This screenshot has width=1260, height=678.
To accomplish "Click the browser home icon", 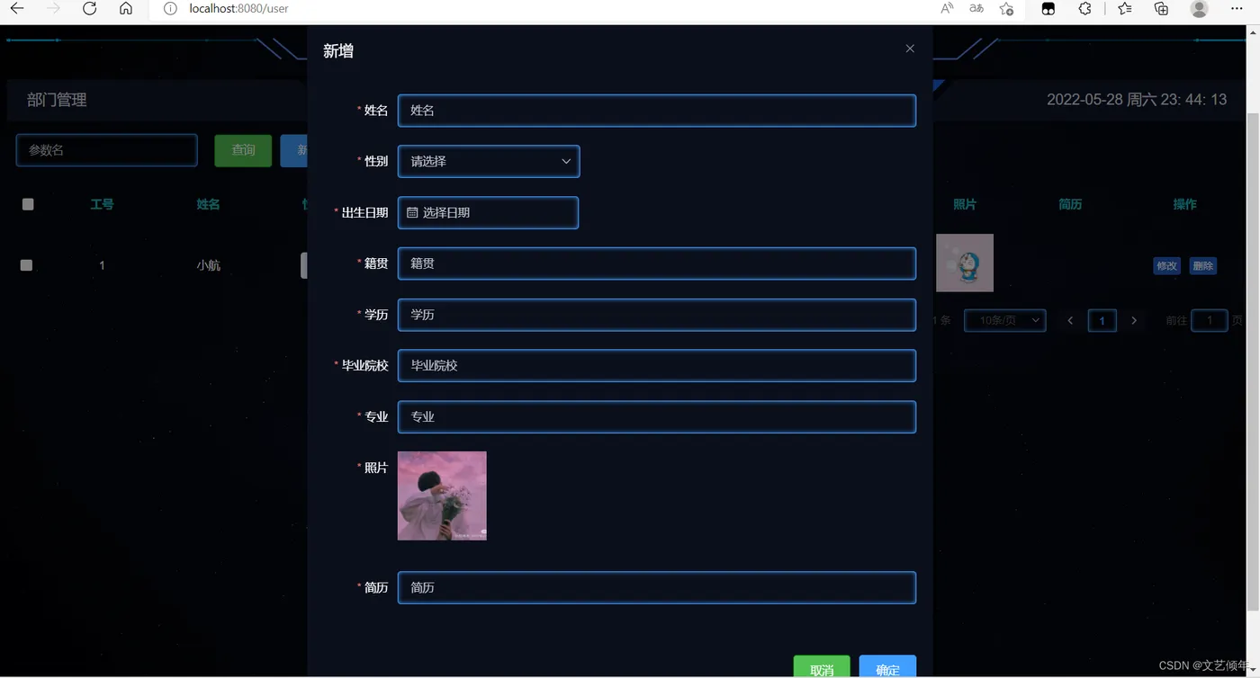I will coord(126,9).
